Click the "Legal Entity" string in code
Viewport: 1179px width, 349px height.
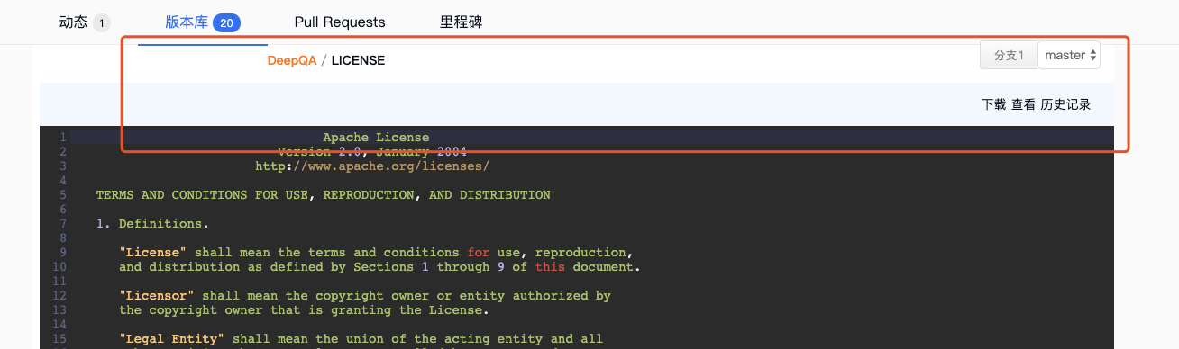click(172, 339)
